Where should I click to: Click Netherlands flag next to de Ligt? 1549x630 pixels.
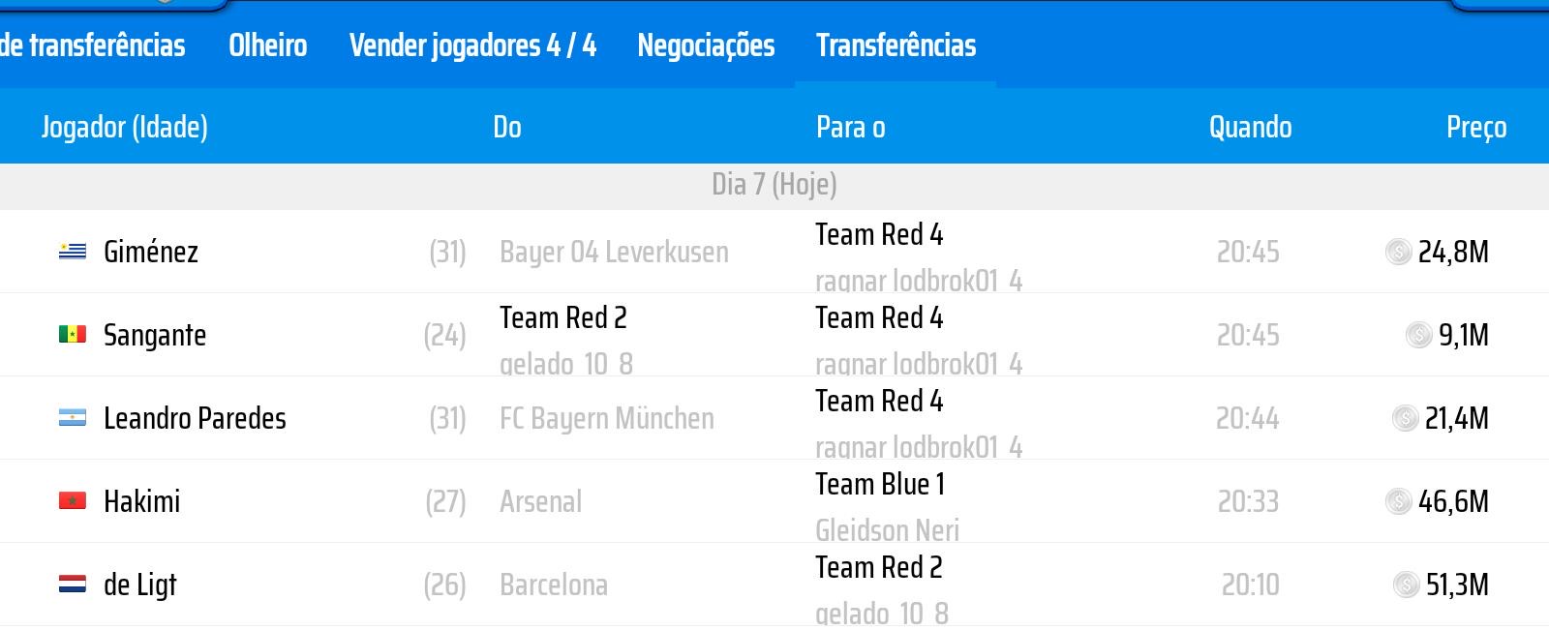73,585
